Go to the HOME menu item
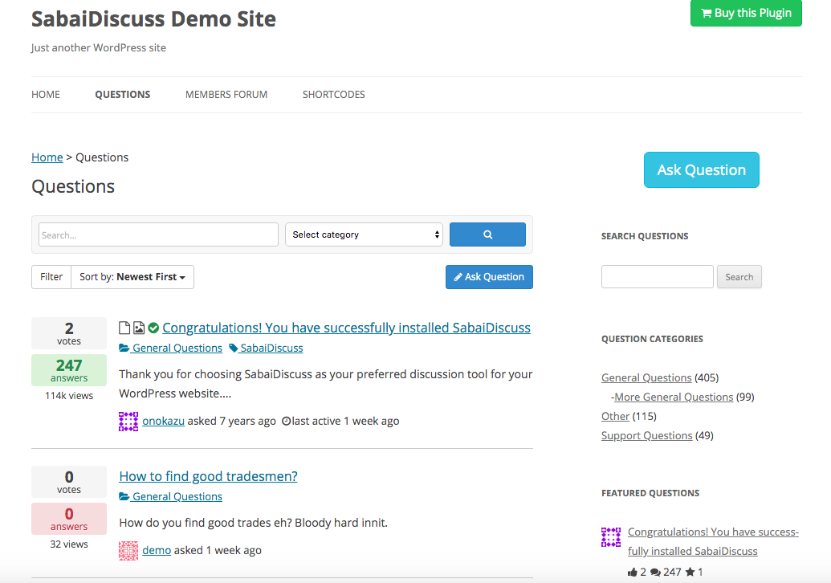This screenshot has height=583, width=831. tap(46, 94)
